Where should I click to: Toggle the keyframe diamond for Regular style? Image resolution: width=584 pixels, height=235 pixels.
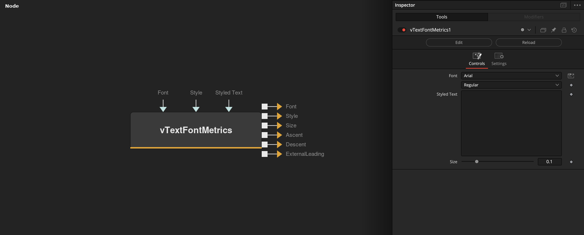pos(571,85)
